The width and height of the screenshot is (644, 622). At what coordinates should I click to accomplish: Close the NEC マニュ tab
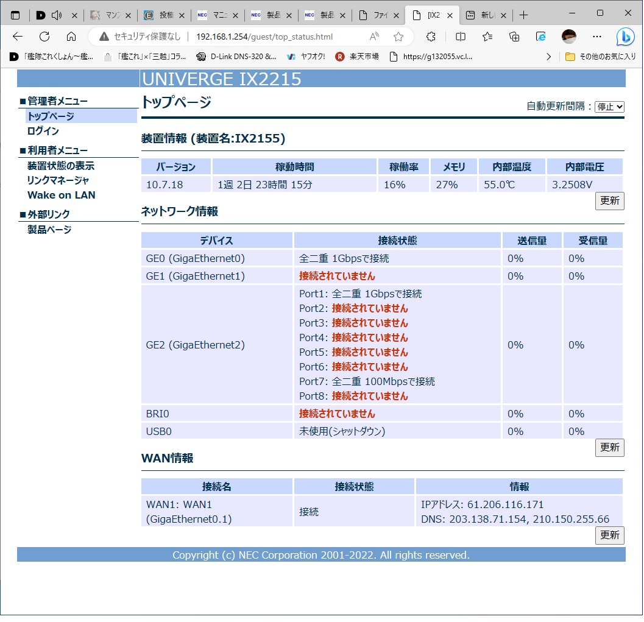pos(235,16)
